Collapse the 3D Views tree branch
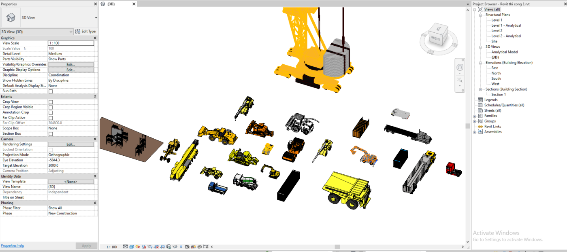The height and width of the screenshot is (252, 567). click(x=480, y=47)
